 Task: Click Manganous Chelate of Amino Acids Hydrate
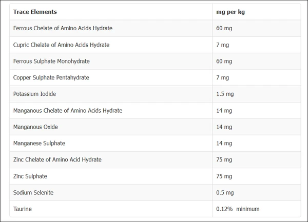tap(68, 110)
